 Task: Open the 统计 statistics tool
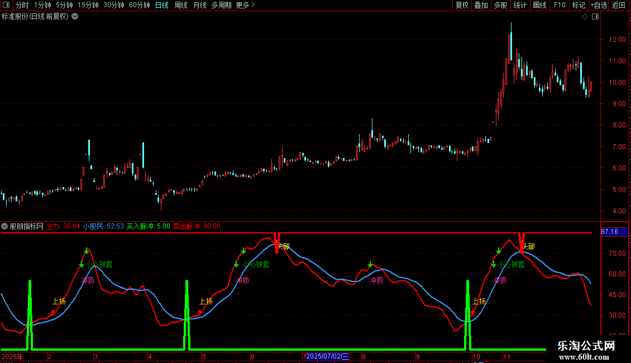click(520, 5)
